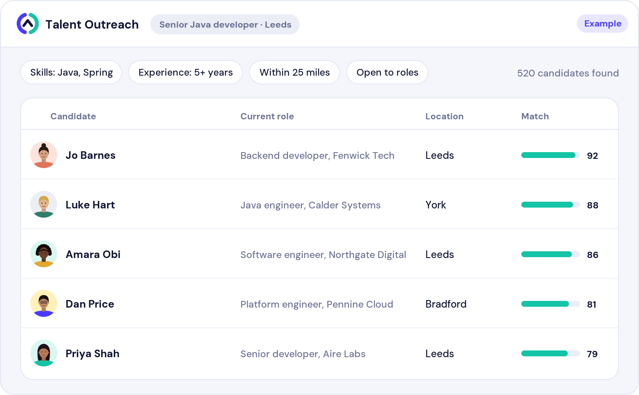Image resolution: width=639 pixels, height=395 pixels.
Task: Click the match score 81
Action: 591,304
